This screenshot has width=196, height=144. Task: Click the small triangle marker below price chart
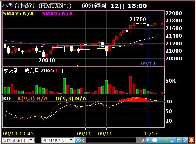[x=79, y=65]
